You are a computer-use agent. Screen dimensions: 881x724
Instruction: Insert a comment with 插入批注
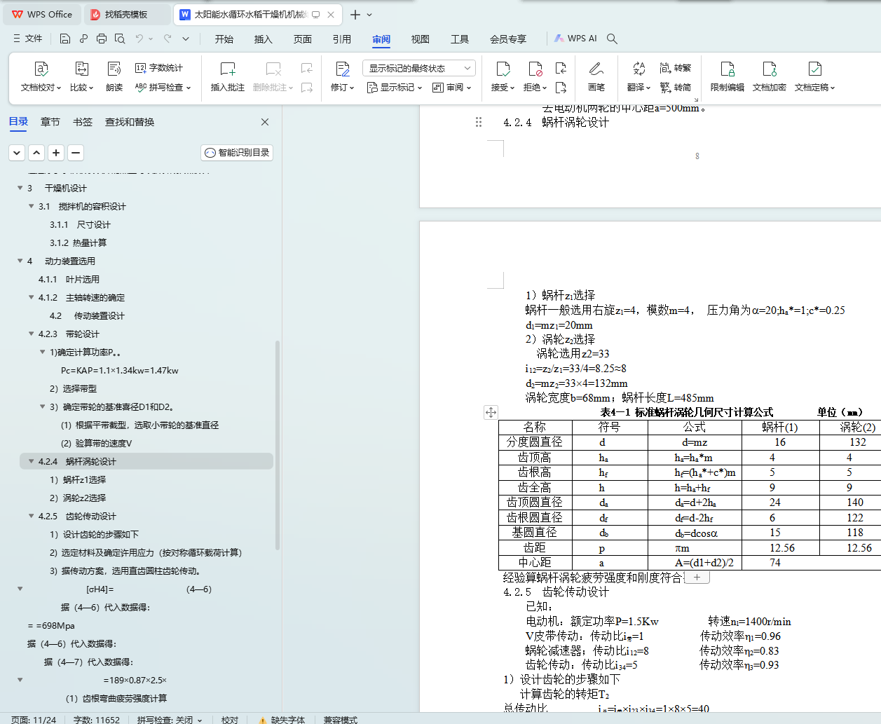coord(228,77)
